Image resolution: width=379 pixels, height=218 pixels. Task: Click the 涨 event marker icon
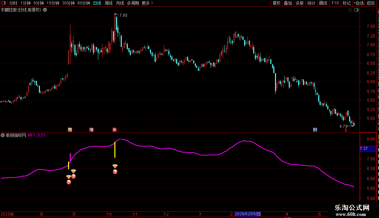(x=115, y=129)
